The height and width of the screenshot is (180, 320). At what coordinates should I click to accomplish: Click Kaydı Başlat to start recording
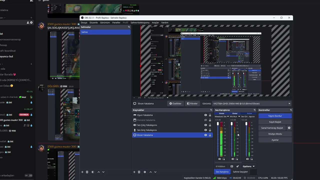click(275, 122)
